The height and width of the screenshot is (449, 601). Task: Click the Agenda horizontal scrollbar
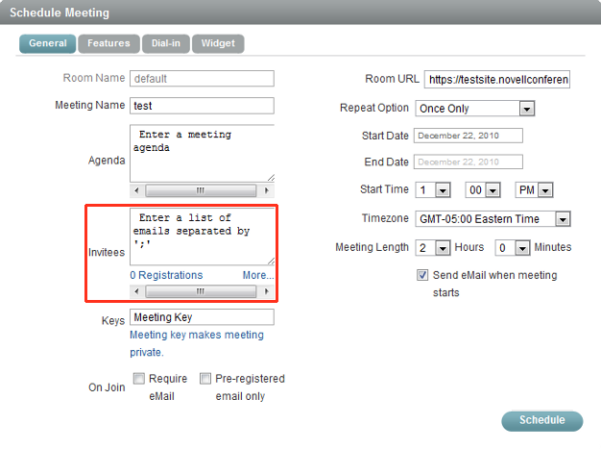coord(202,190)
